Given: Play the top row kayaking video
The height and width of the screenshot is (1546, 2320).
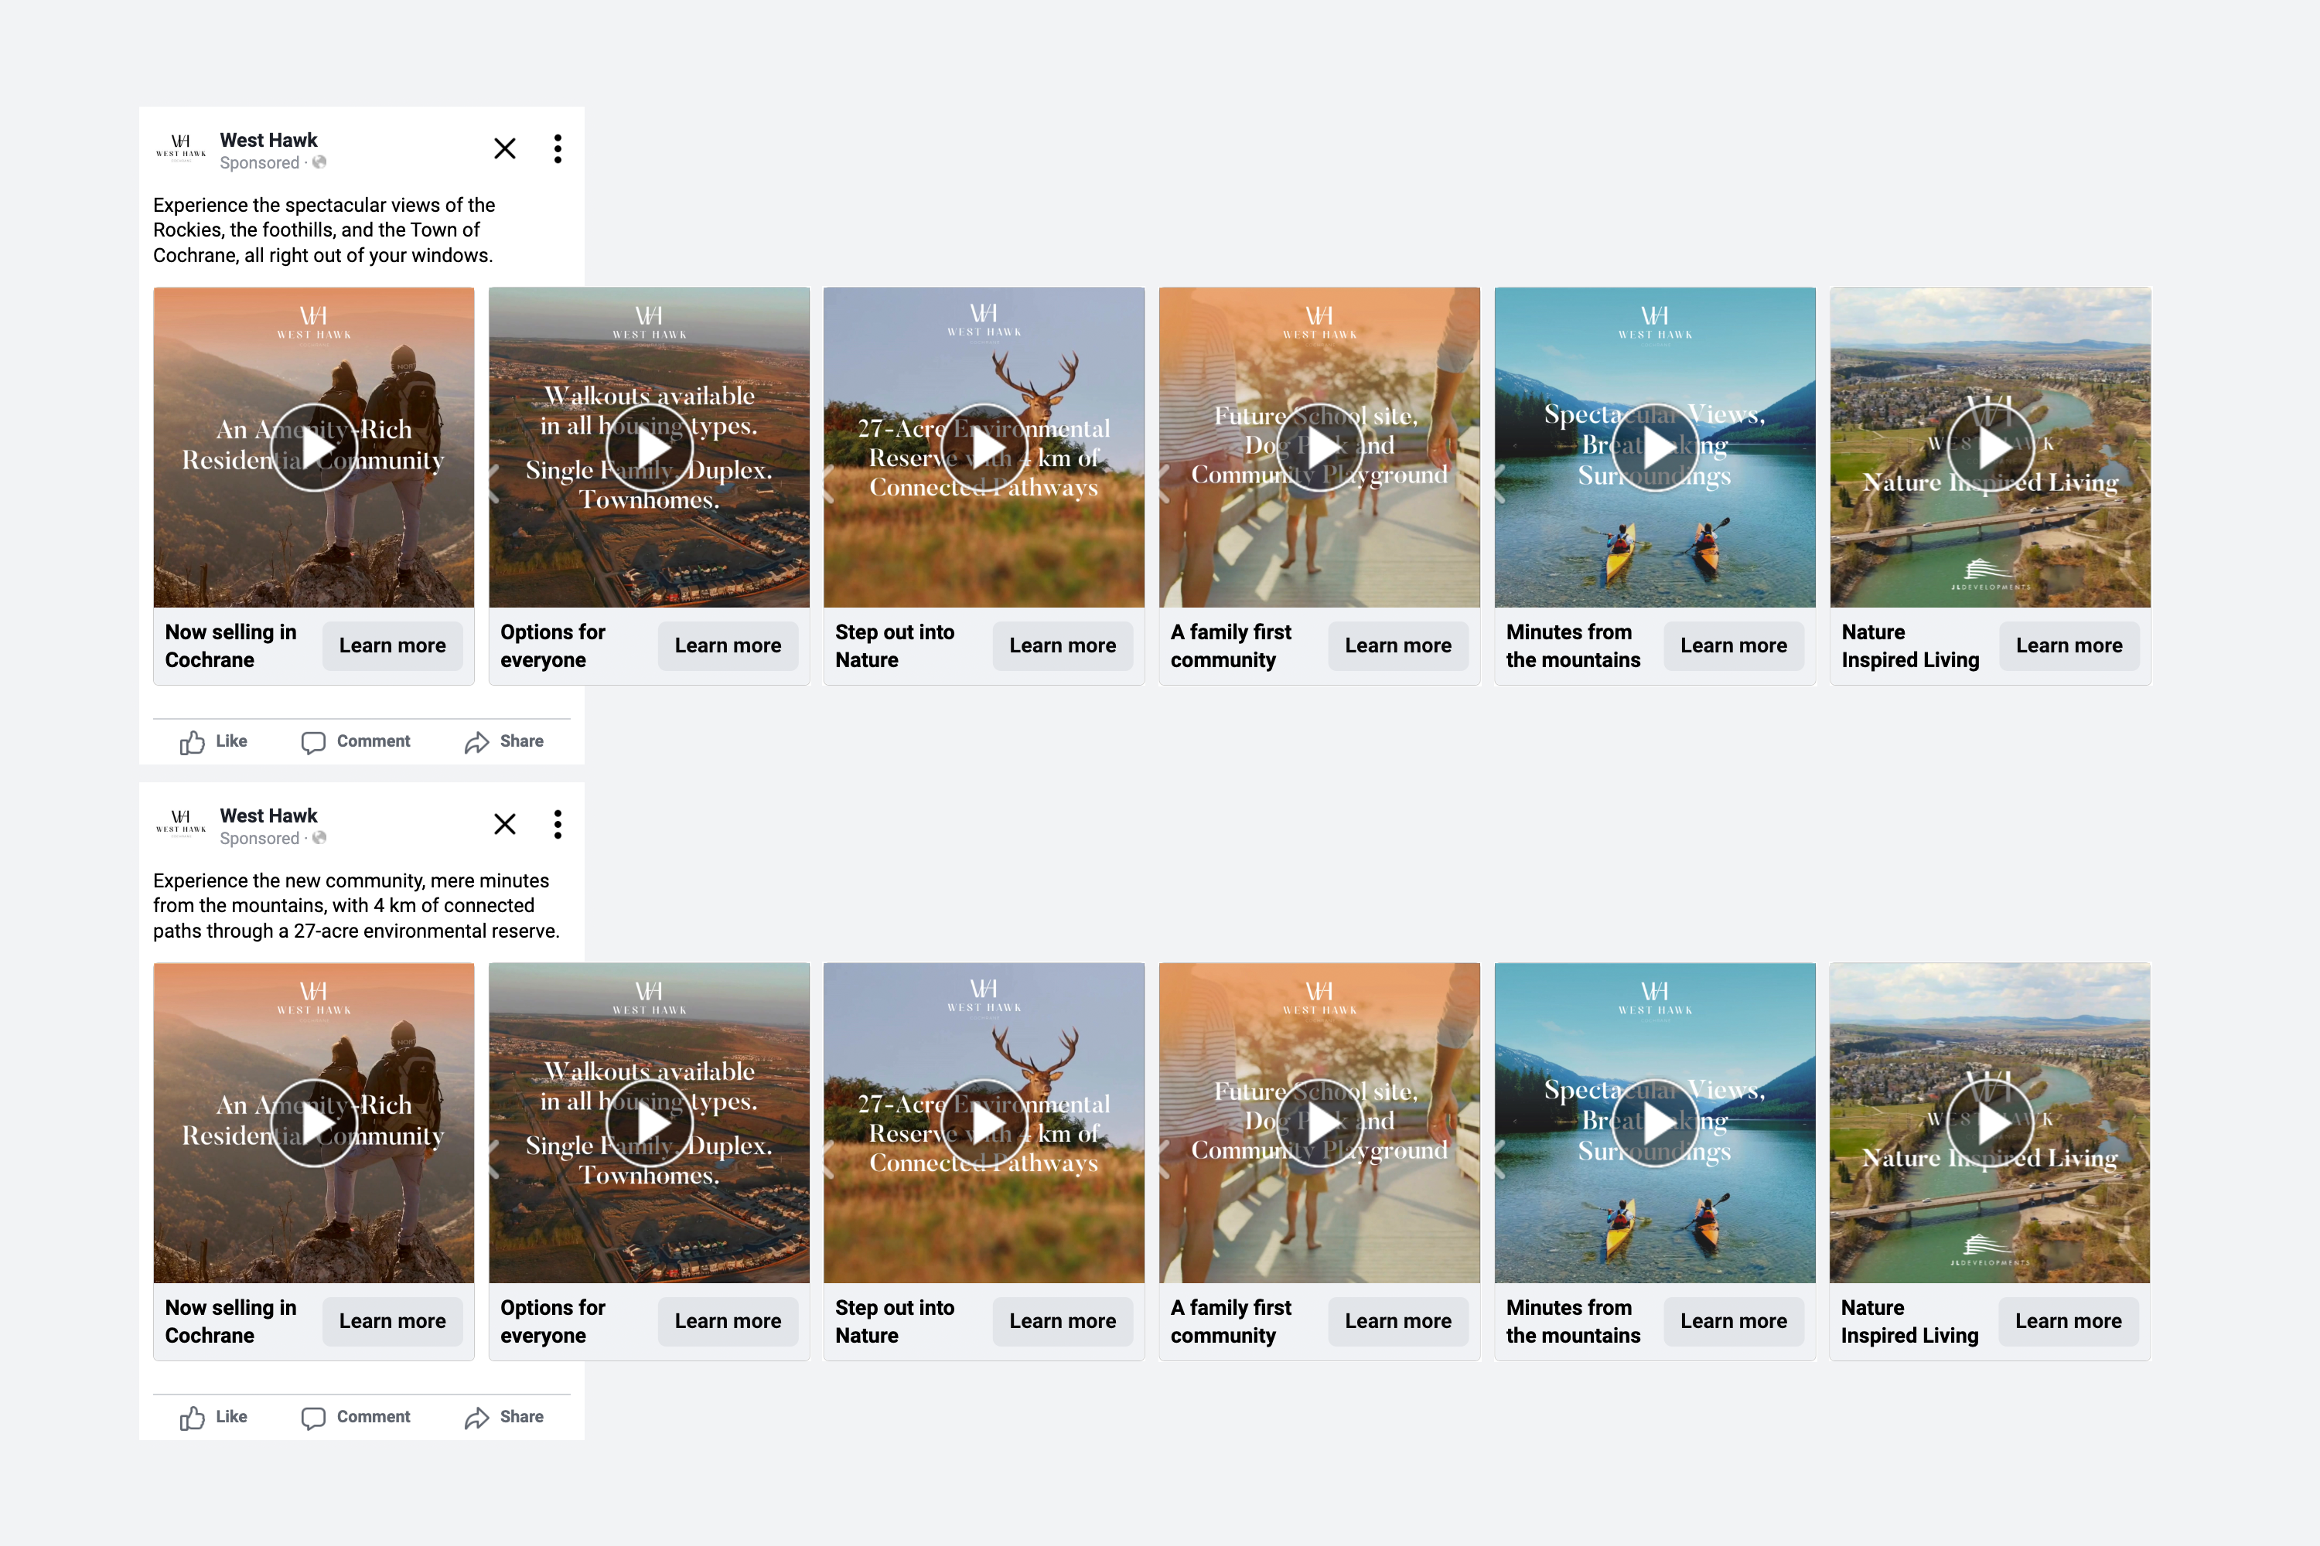Looking at the screenshot, I should [x=1654, y=448].
